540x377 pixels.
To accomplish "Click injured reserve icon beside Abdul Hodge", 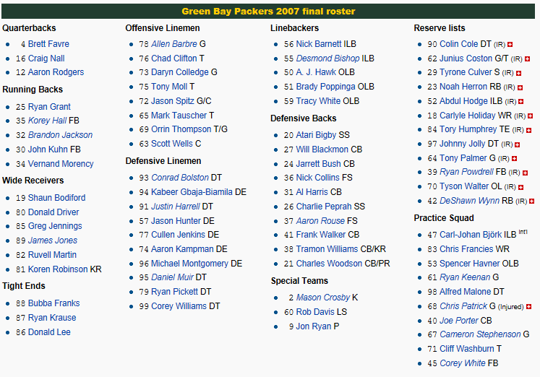I will [521, 102].
